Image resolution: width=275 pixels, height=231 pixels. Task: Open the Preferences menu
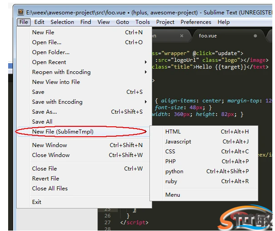click(x=196, y=22)
